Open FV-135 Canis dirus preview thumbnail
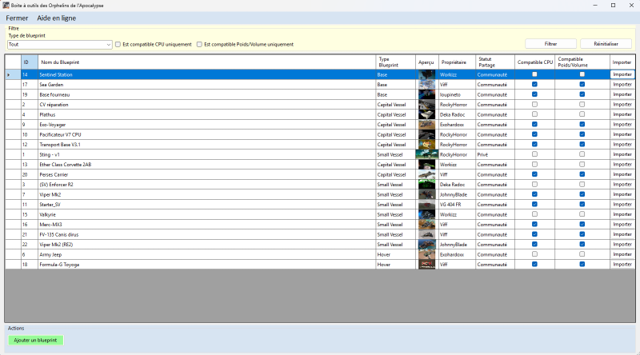Image resolution: width=640 pixels, height=355 pixels. coord(427,234)
